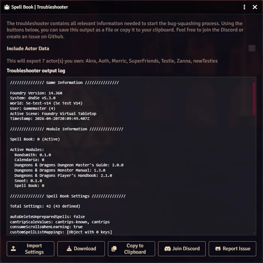263x263 pixels.
Task: Click the 'Spell Book: 0 (Active)' line
Action: (35, 139)
